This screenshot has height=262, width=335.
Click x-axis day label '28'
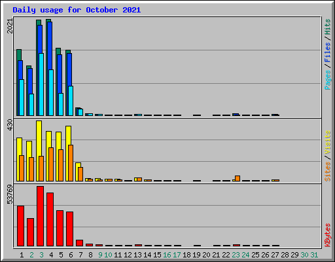pos(285,255)
